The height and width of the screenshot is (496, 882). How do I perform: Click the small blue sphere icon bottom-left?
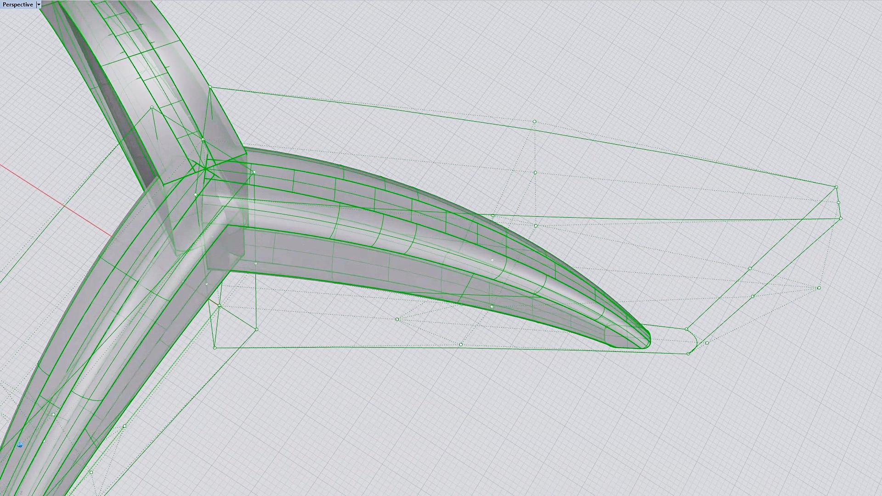point(20,445)
